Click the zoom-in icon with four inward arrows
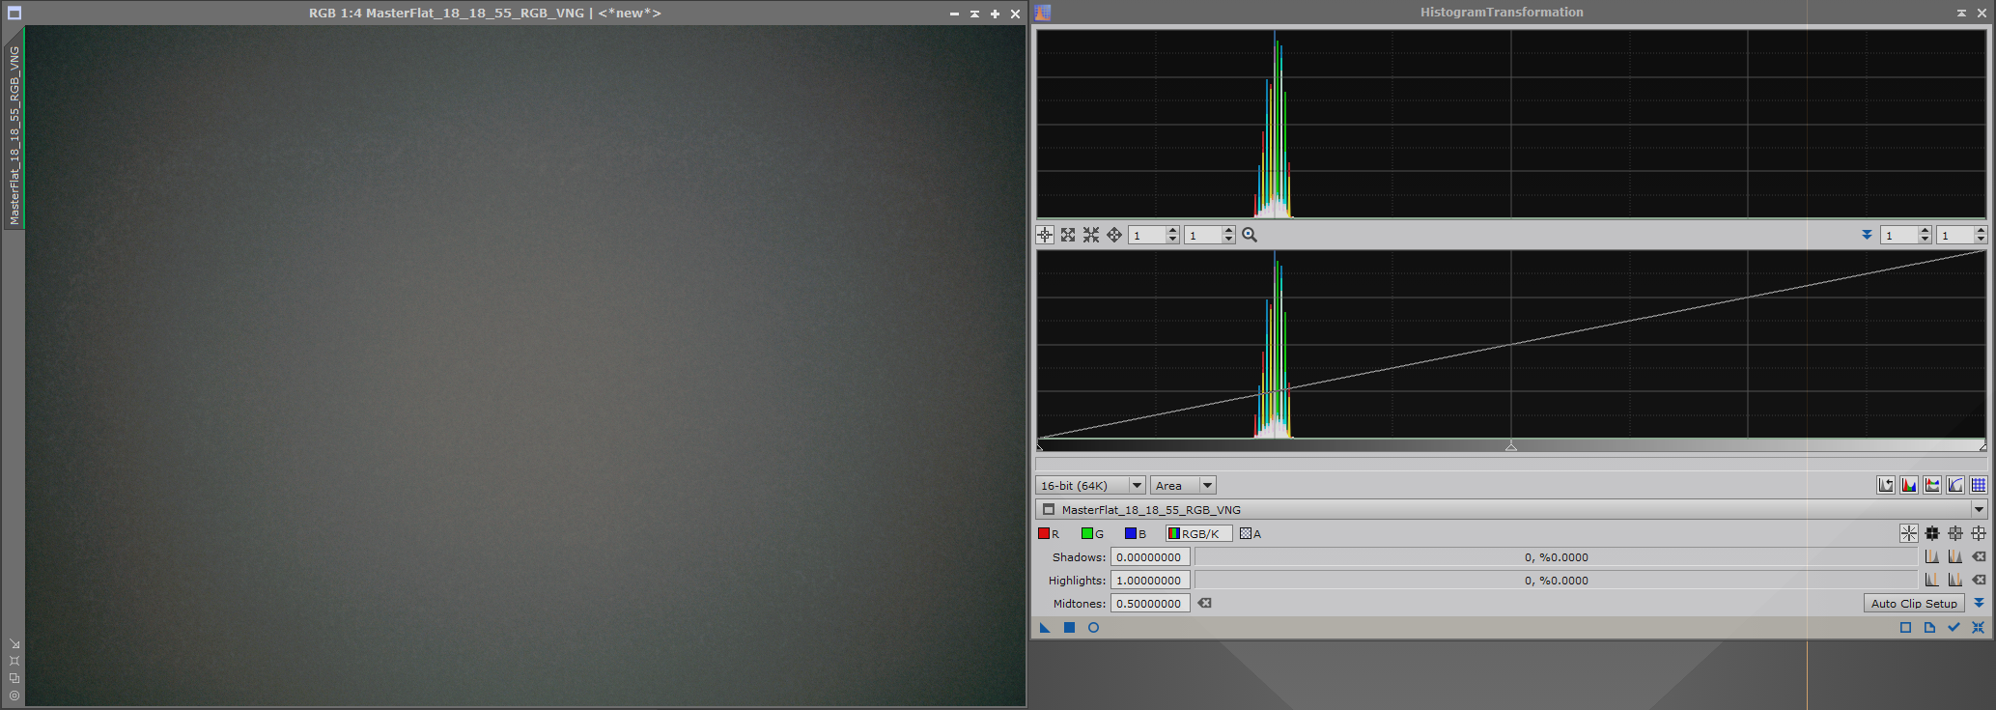1996x710 pixels. [x=1091, y=235]
